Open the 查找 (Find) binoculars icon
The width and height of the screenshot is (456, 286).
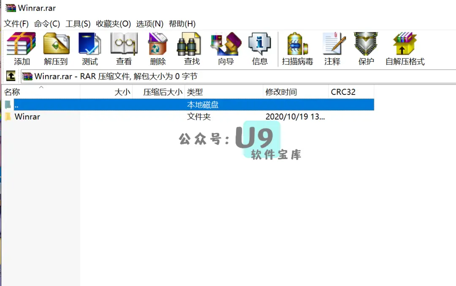(x=189, y=43)
